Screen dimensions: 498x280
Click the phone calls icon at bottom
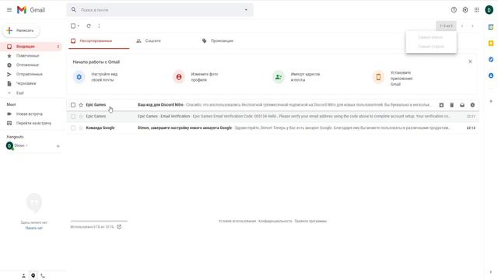43,276
